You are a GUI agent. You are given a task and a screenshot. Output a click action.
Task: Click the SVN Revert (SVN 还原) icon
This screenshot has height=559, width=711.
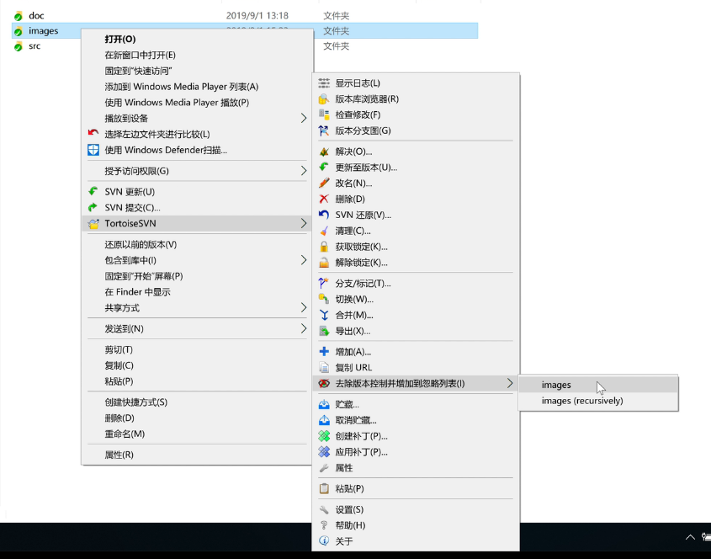click(324, 215)
